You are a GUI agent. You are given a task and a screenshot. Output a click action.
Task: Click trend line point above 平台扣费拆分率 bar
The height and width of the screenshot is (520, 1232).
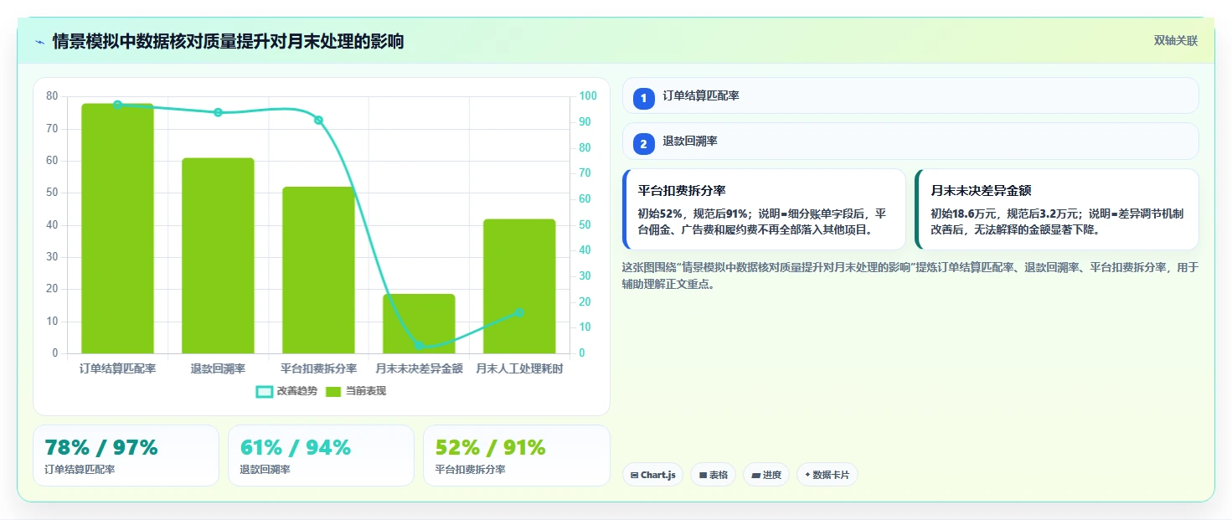tap(318, 120)
